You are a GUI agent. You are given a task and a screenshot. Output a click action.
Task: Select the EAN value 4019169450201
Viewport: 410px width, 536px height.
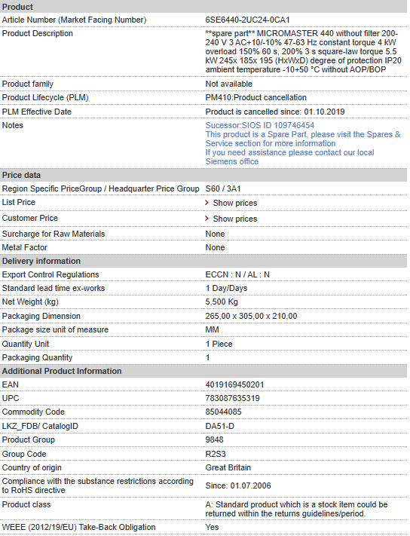click(x=234, y=385)
